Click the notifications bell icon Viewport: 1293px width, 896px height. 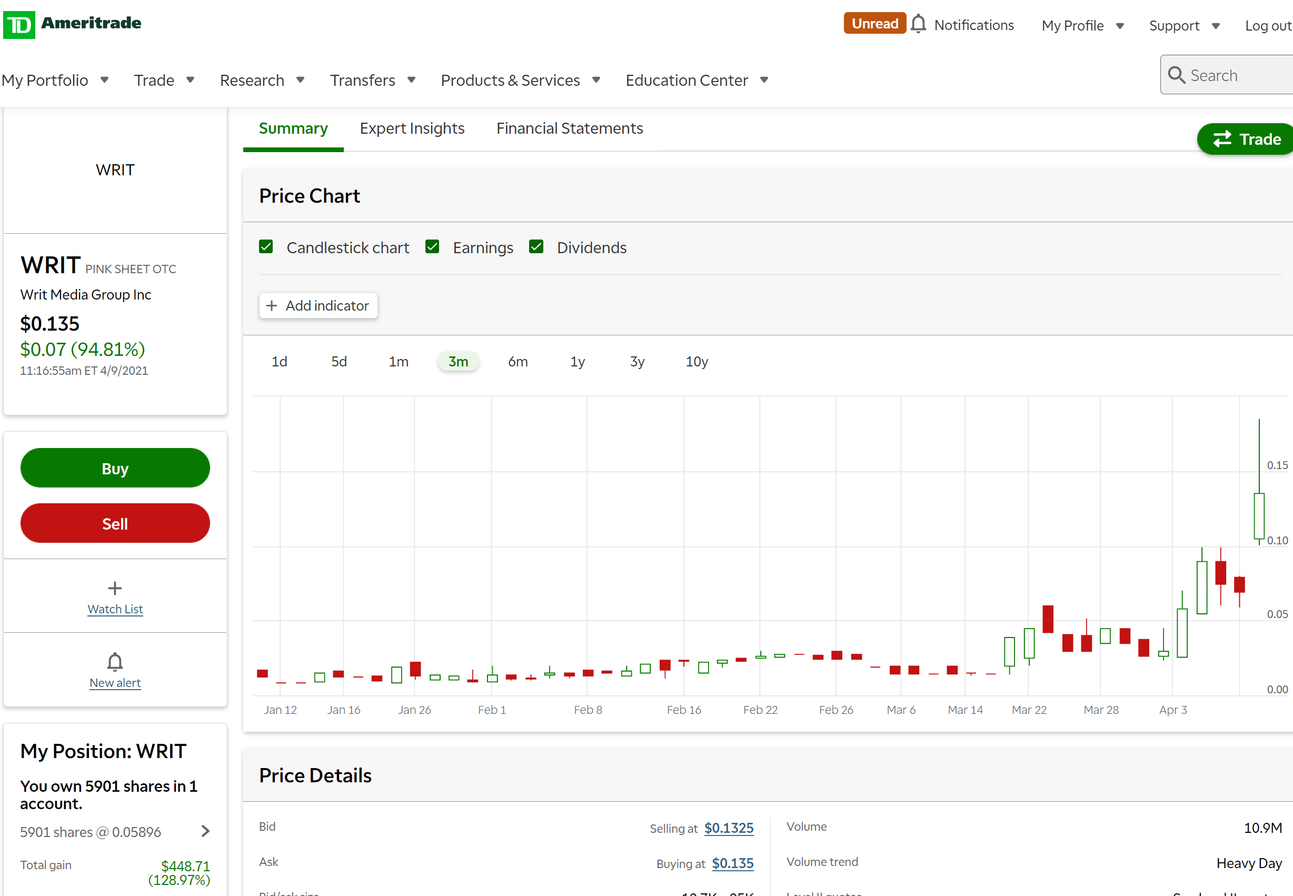point(919,24)
